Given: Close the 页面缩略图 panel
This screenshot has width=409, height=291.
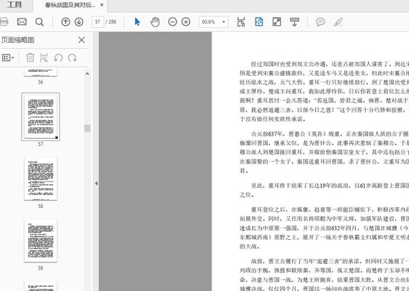Looking at the screenshot, I should (82, 40).
